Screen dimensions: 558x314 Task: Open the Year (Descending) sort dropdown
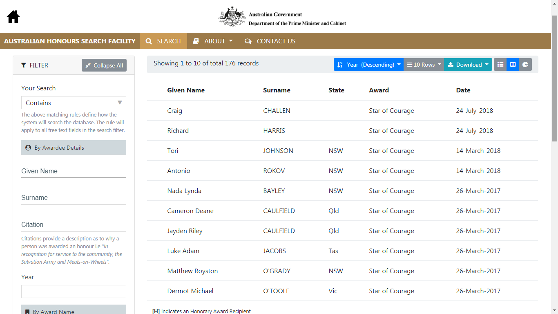point(368,65)
